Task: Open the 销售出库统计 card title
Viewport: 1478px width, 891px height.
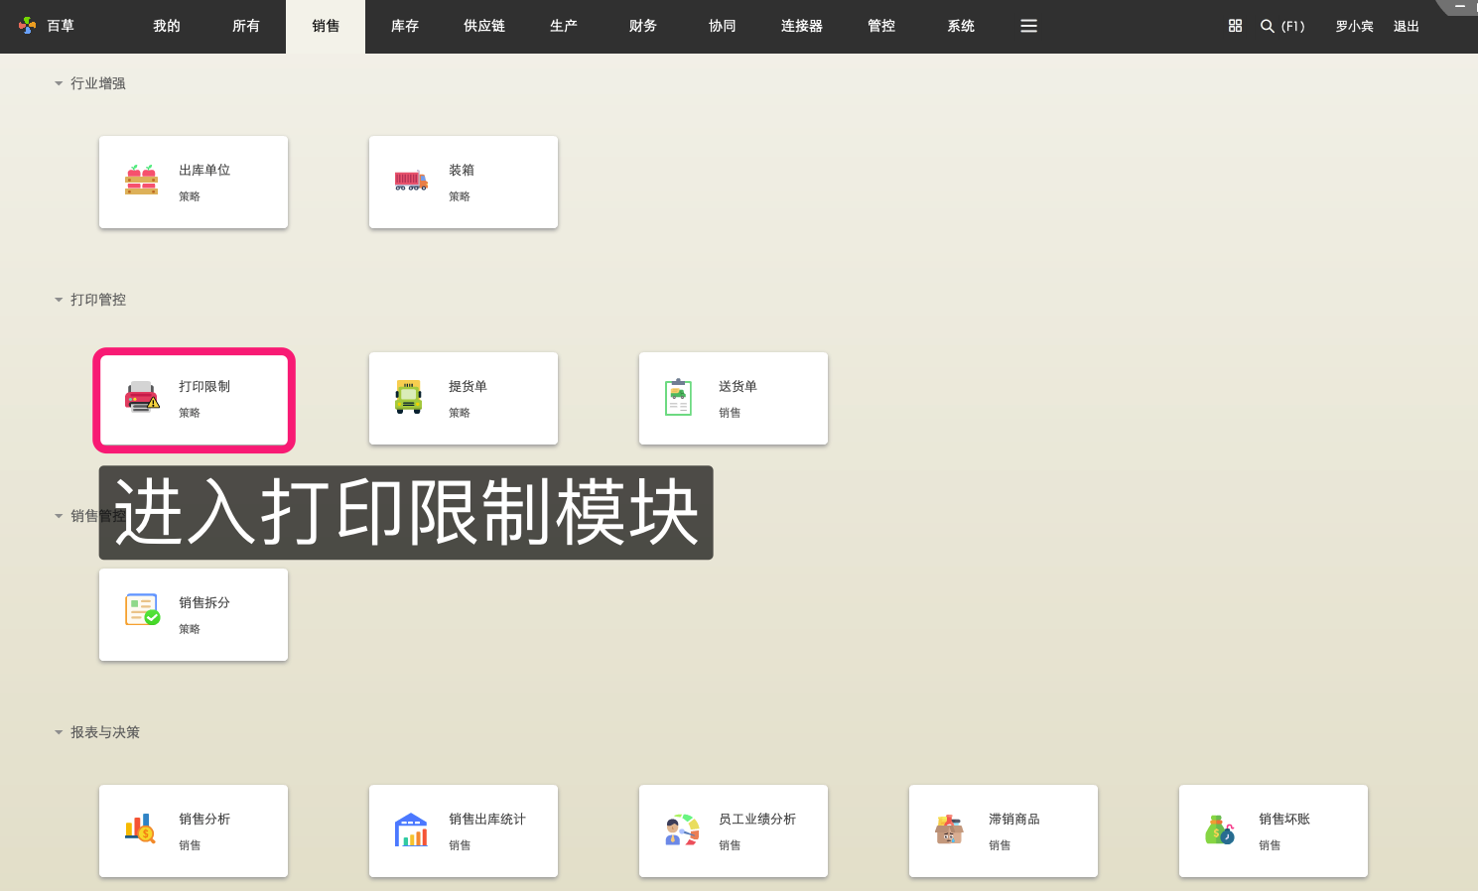Action: 487,819
